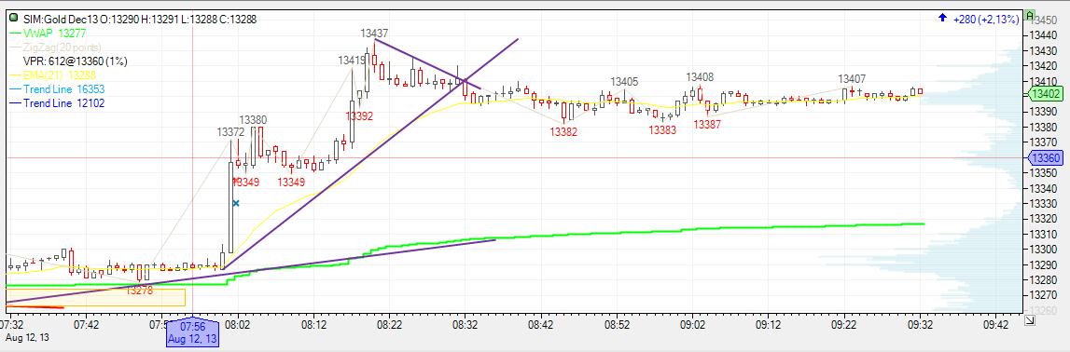Click the 07:56 Aug 12, 13 crosshair time label

tap(192, 333)
